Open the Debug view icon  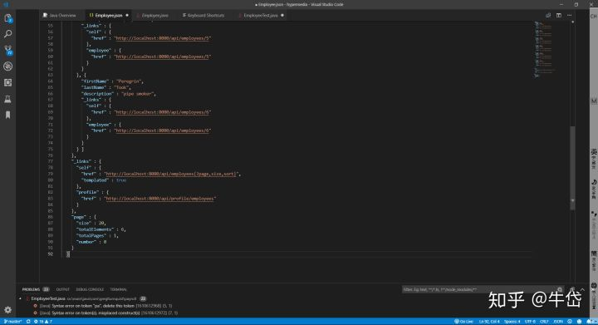(x=7, y=66)
